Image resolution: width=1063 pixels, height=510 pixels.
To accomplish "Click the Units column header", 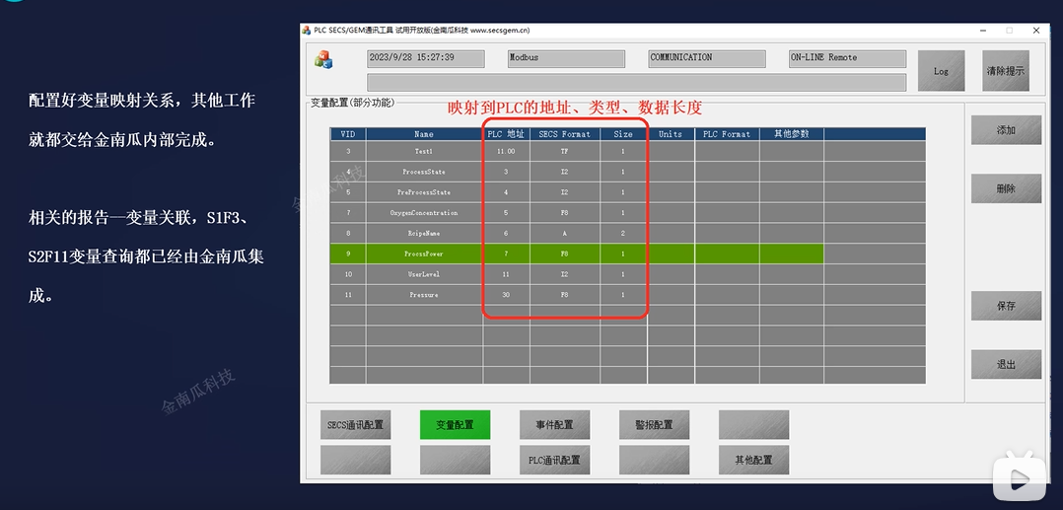I will point(671,134).
